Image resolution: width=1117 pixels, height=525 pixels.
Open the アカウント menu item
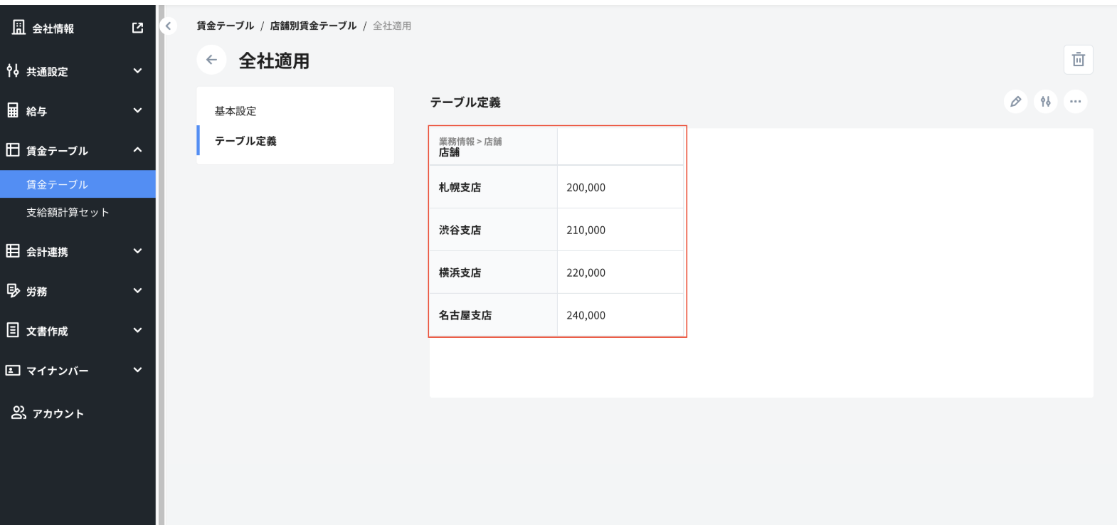pyautogui.click(x=57, y=413)
